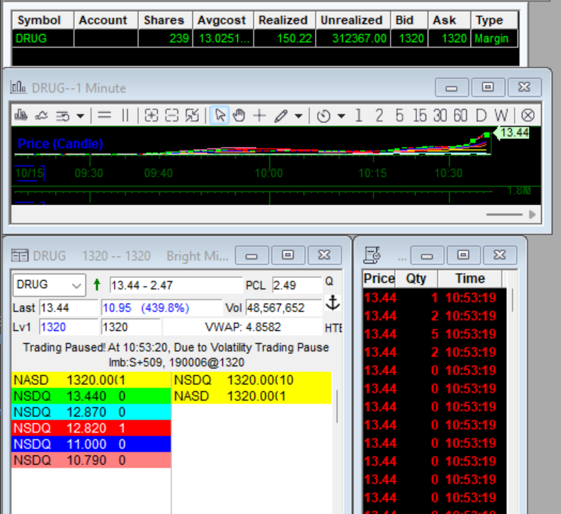Image resolution: width=561 pixels, height=514 pixels.
Task: Sort Time and Sales by Time column
Action: (x=470, y=278)
